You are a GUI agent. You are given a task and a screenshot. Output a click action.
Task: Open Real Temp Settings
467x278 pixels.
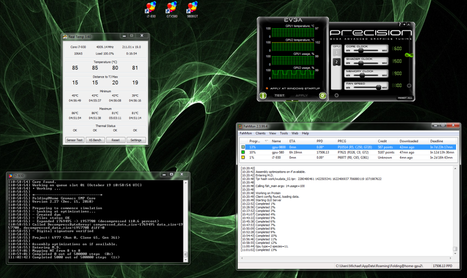coord(136,140)
